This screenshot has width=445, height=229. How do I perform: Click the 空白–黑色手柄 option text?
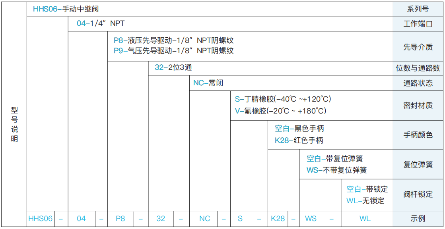[x=299, y=129]
